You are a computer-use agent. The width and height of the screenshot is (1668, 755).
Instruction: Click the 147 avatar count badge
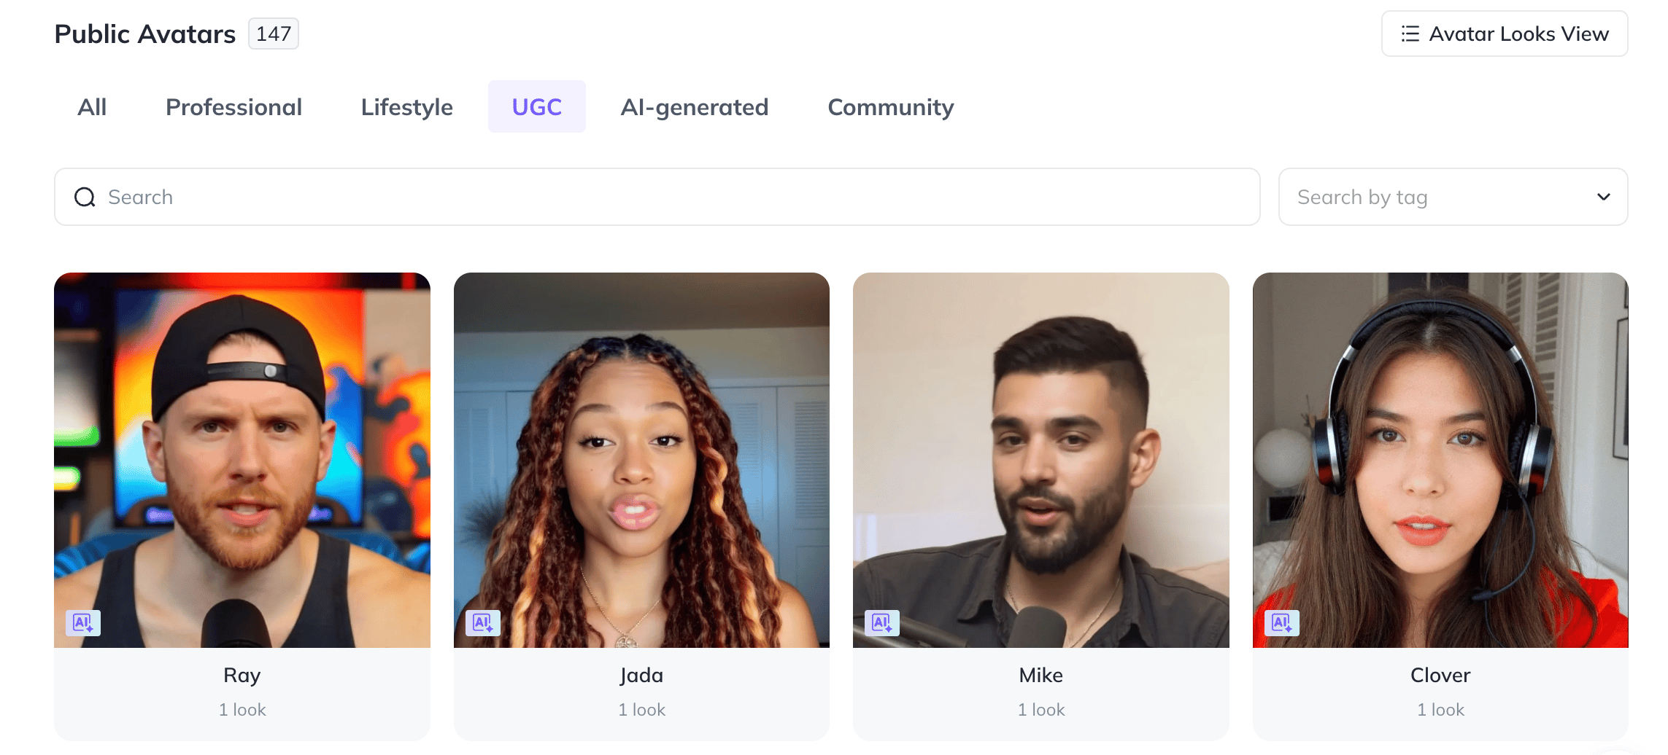[274, 34]
